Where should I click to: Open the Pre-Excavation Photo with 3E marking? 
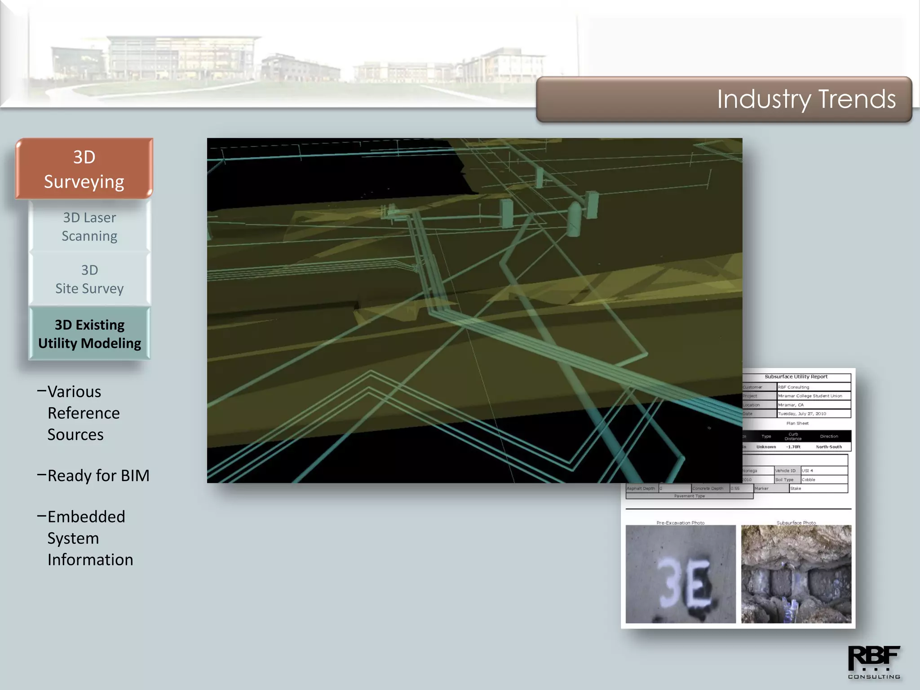[681, 574]
